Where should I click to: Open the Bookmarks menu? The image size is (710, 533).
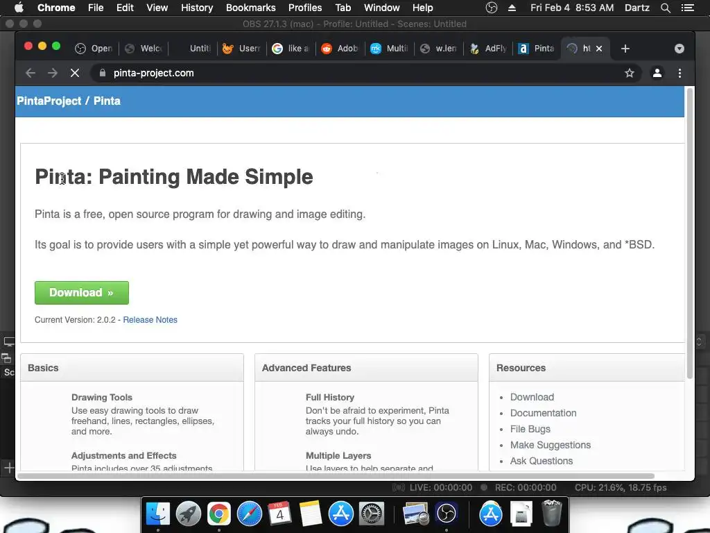pos(251,8)
